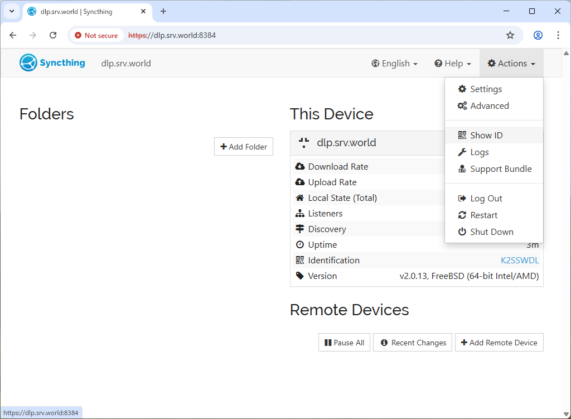Image resolution: width=571 pixels, height=419 pixels.
Task: Choose Log Out from the menu
Action: pos(486,199)
